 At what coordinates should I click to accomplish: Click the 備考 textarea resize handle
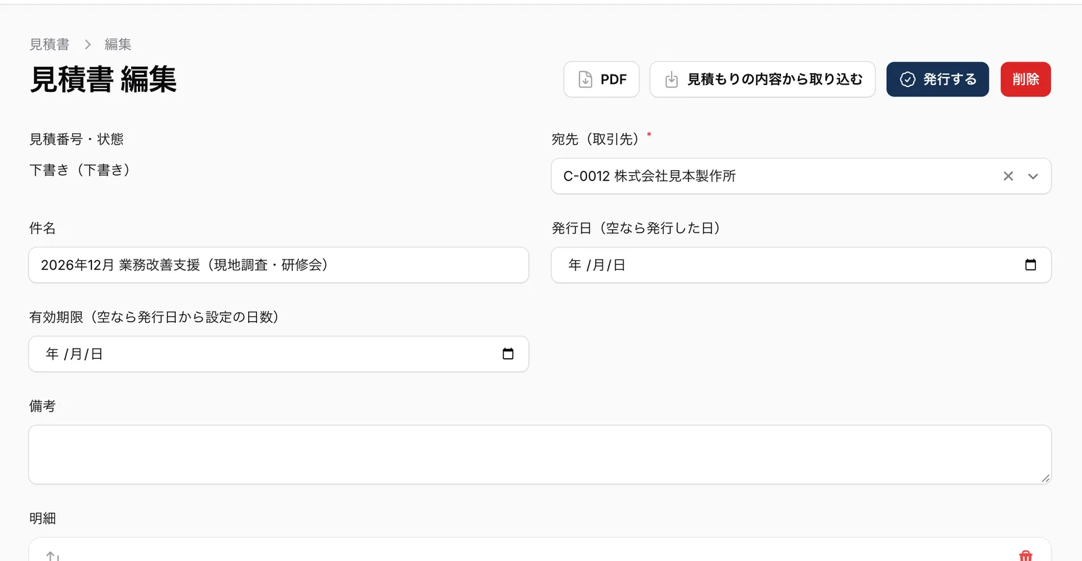click(x=1045, y=479)
